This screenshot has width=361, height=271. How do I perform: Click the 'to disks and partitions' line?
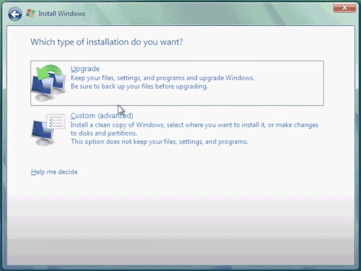coord(103,133)
